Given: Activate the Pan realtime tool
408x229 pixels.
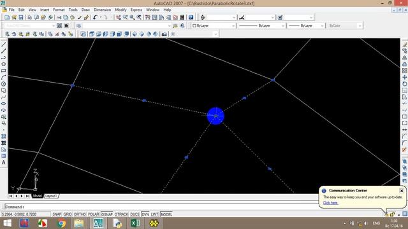Looking at the screenshot, I should tap(119, 17).
